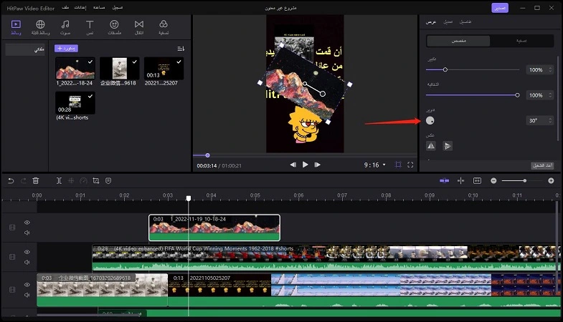Open the media list sort options
This screenshot has width=563, height=322.
pyautogui.click(x=181, y=49)
